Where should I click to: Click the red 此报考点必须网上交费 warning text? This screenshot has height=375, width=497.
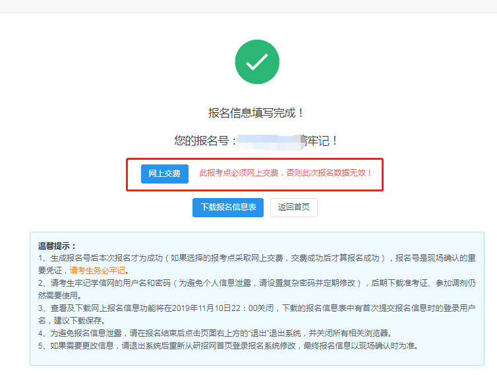pos(286,174)
